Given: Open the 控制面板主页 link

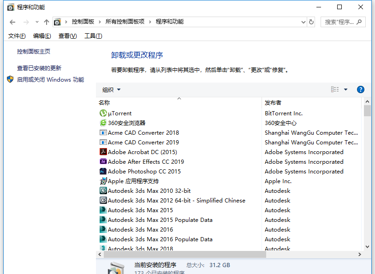Looking at the screenshot, I should tap(34, 52).
